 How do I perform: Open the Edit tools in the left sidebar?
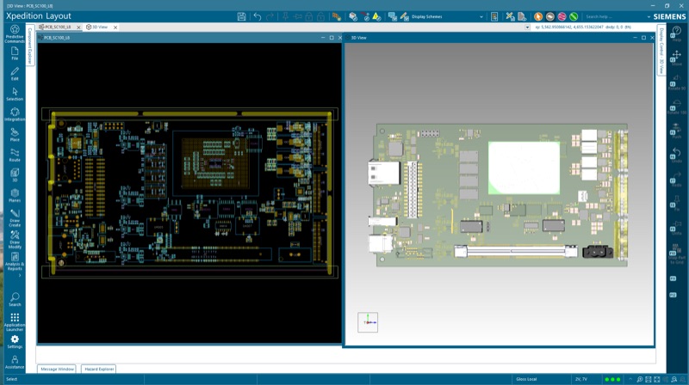point(15,74)
